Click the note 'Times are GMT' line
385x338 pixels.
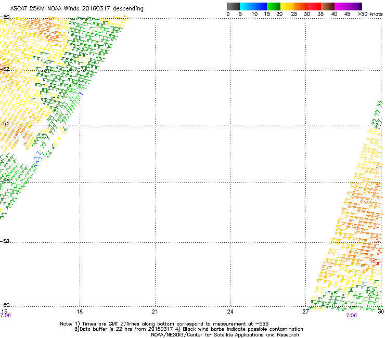pos(164,324)
